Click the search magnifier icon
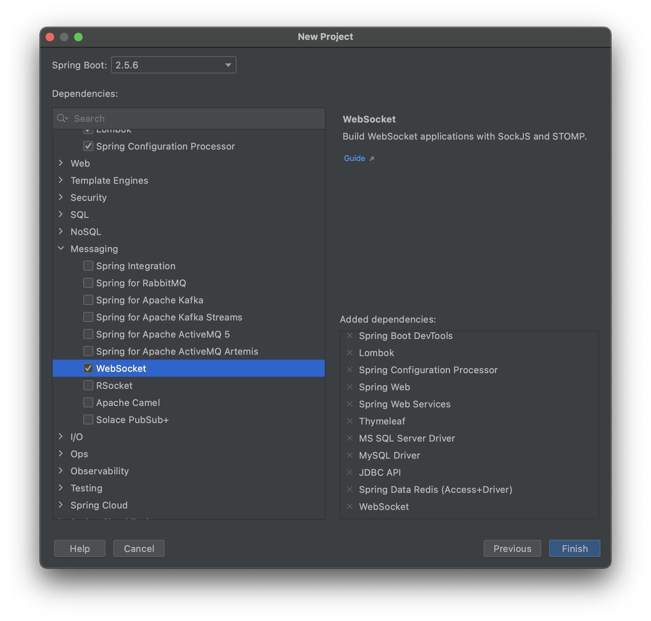This screenshot has height=621, width=651. point(62,118)
